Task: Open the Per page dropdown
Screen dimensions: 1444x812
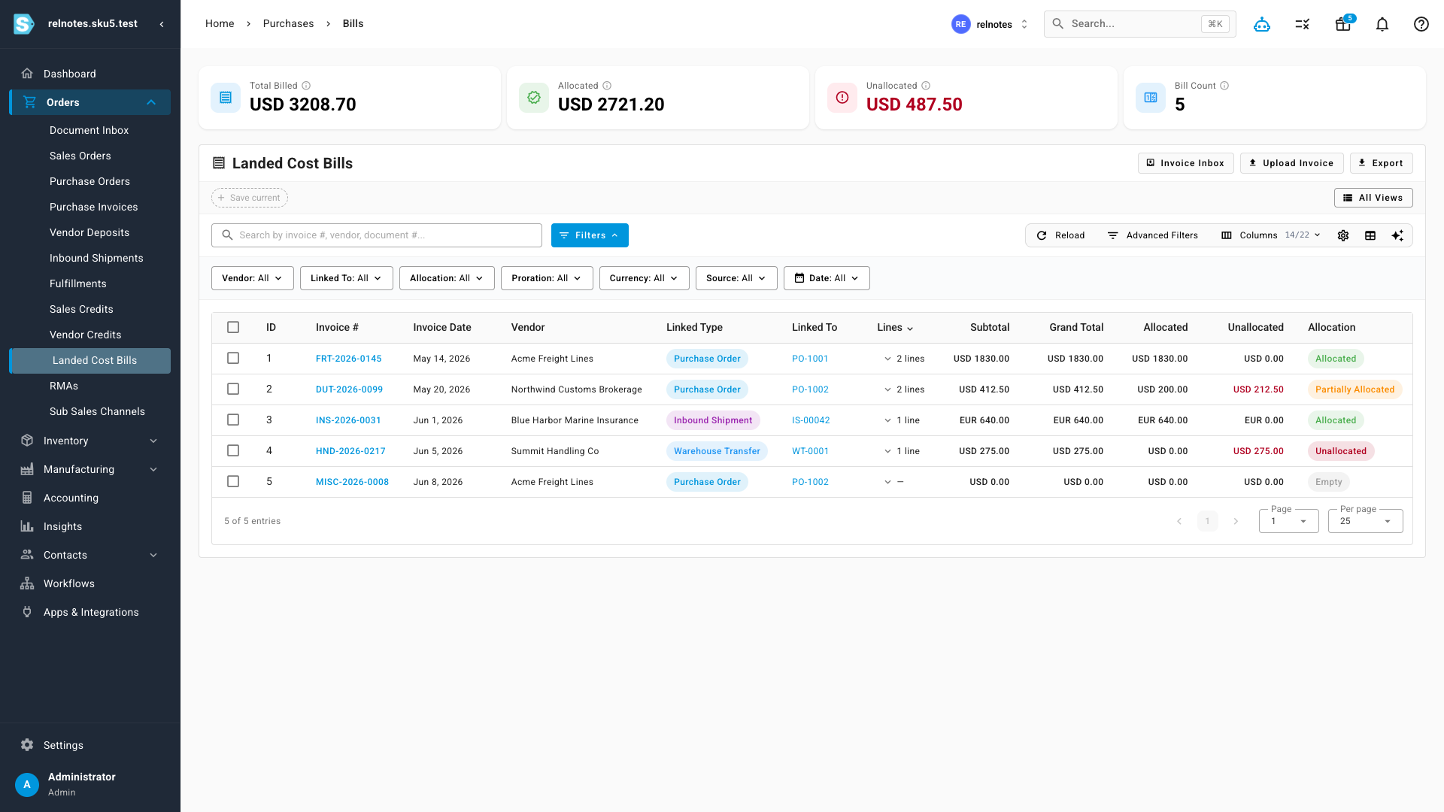Action: (1365, 520)
